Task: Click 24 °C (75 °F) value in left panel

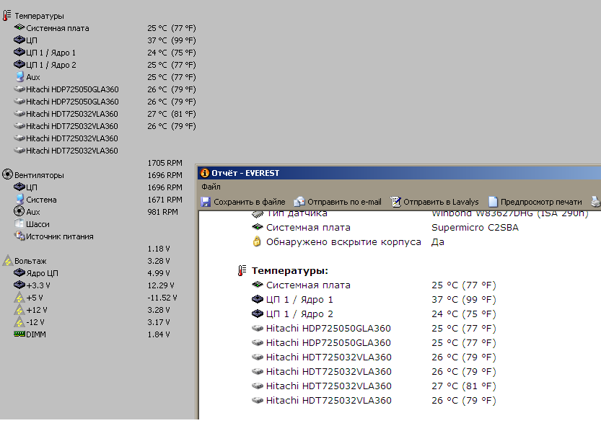Action: click(x=172, y=53)
